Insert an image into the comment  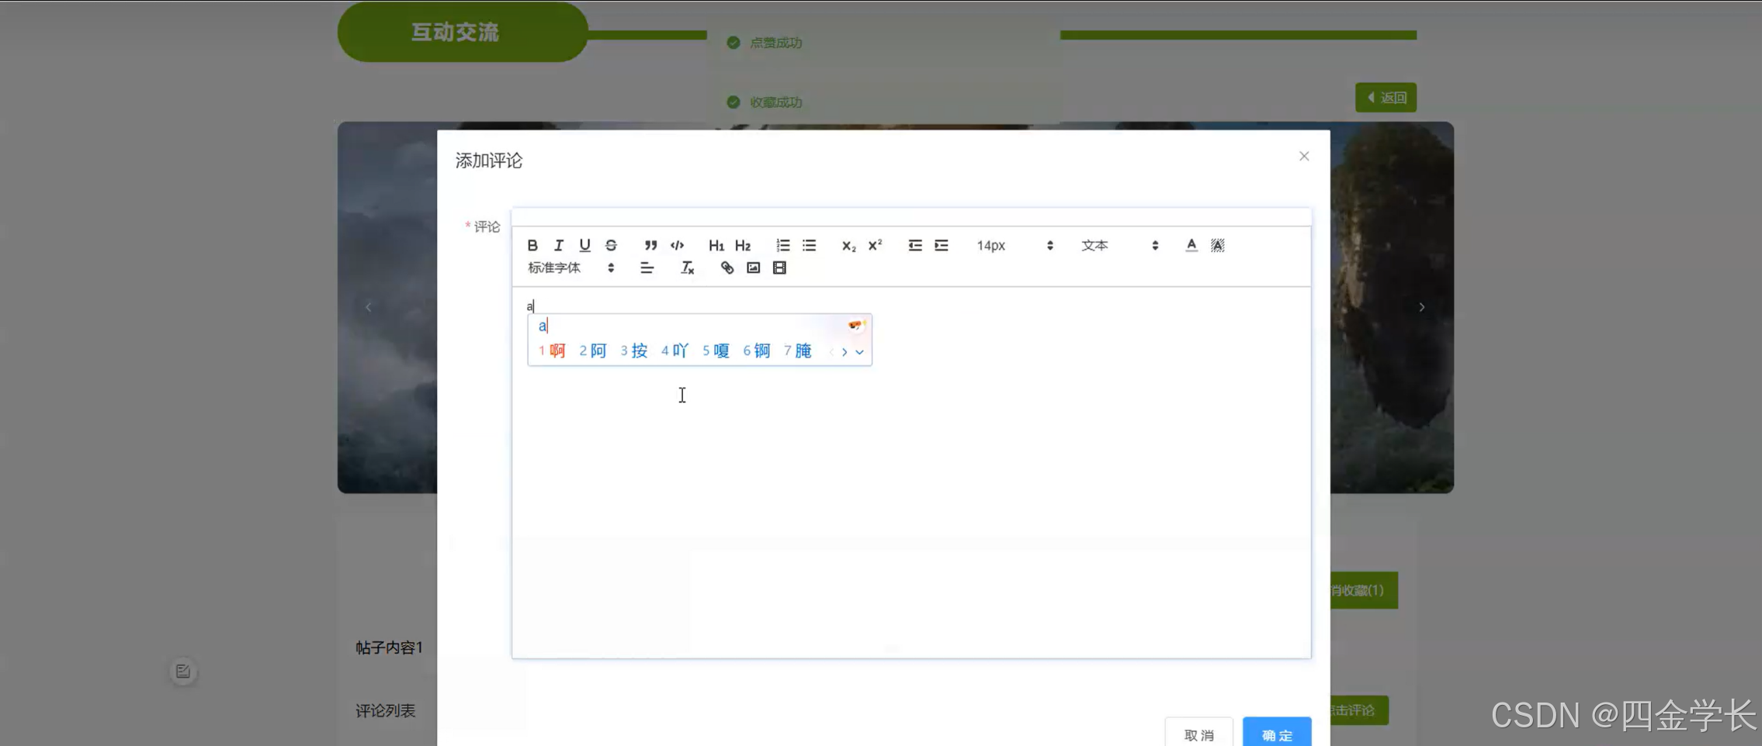(x=753, y=268)
